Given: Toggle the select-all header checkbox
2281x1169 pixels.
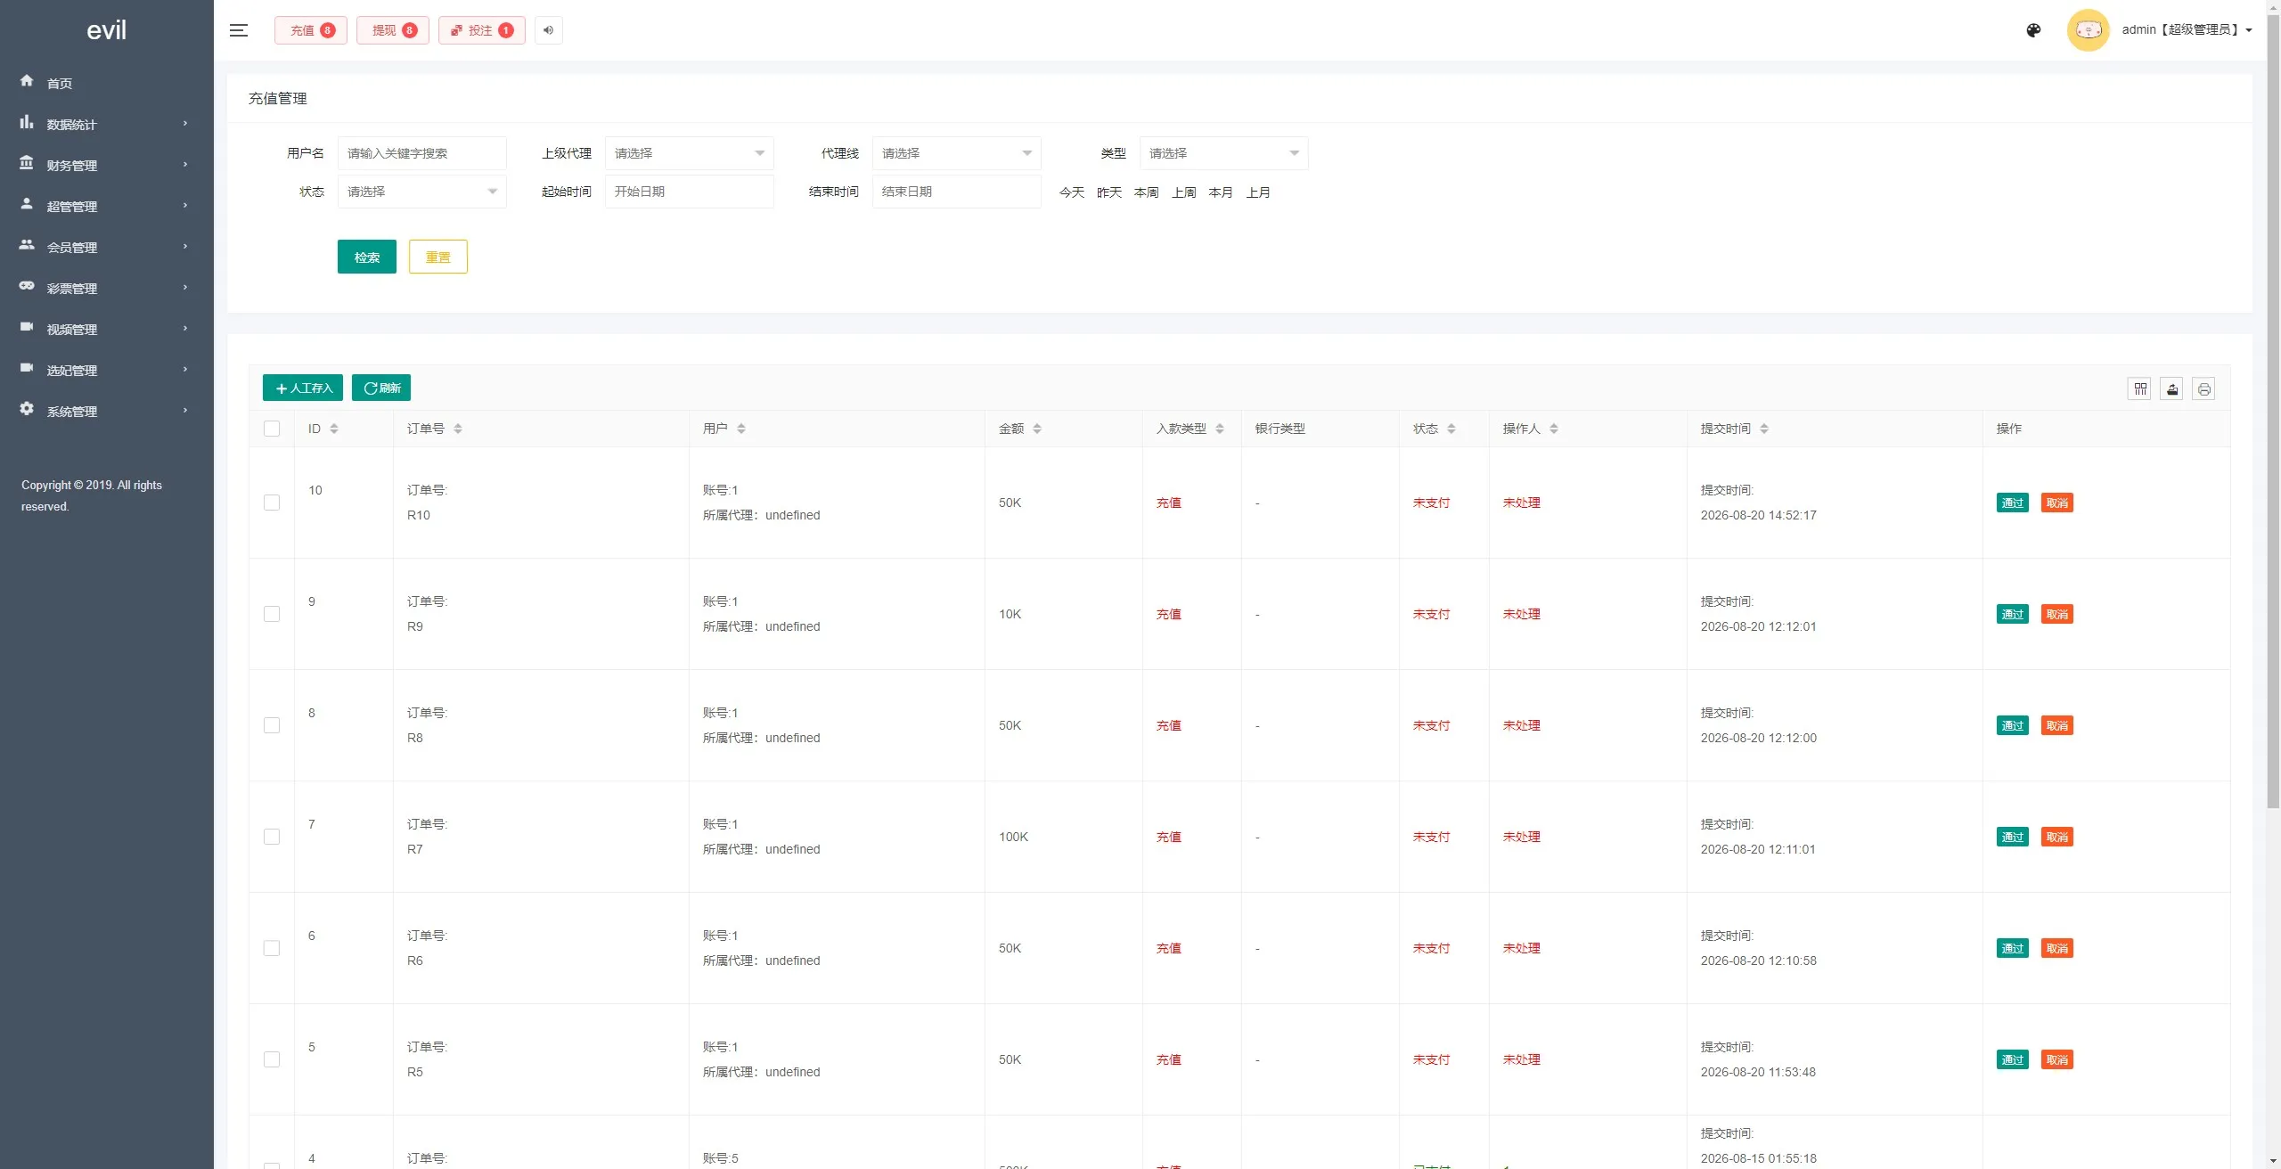Looking at the screenshot, I should tap(272, 429).
